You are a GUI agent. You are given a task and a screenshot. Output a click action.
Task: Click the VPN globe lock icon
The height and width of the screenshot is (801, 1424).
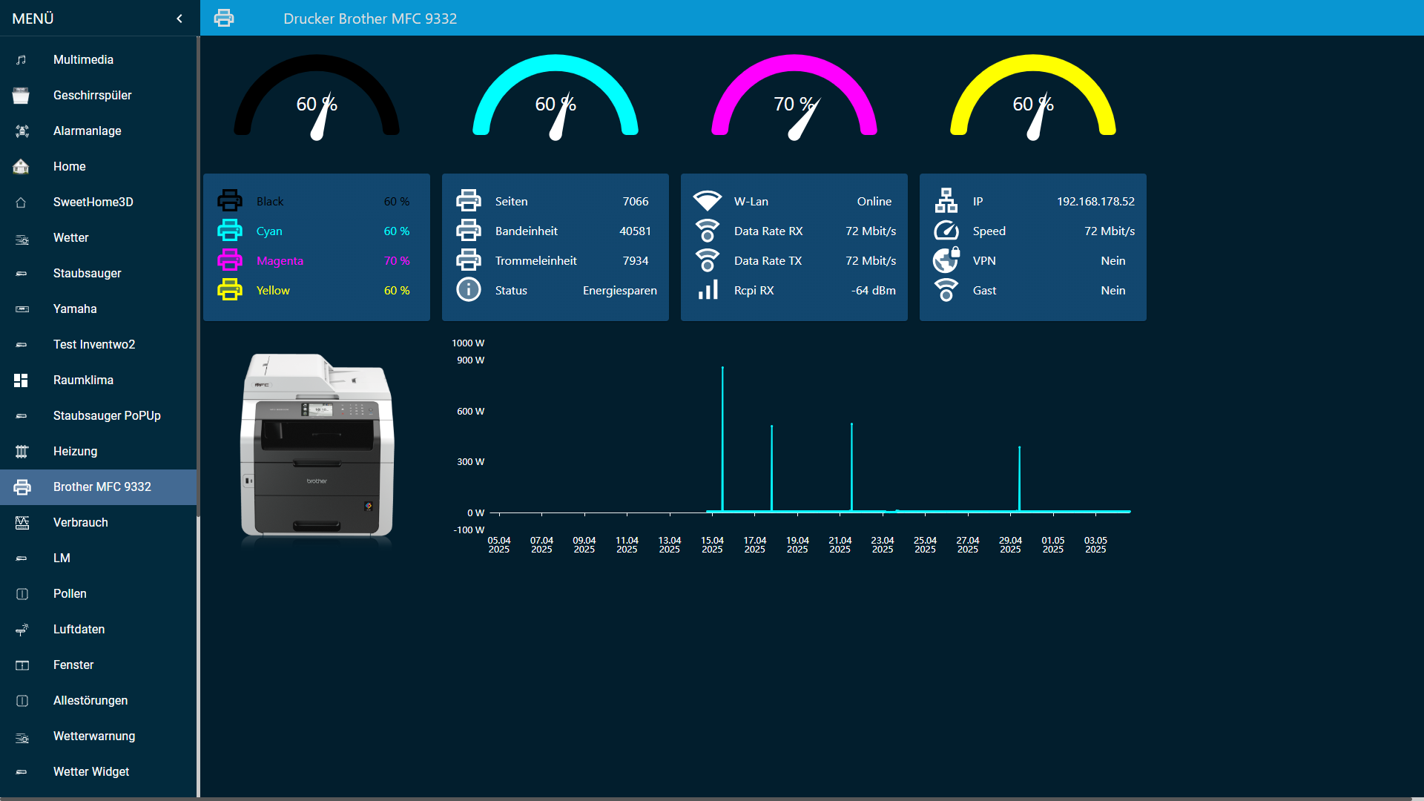(946, 260)
